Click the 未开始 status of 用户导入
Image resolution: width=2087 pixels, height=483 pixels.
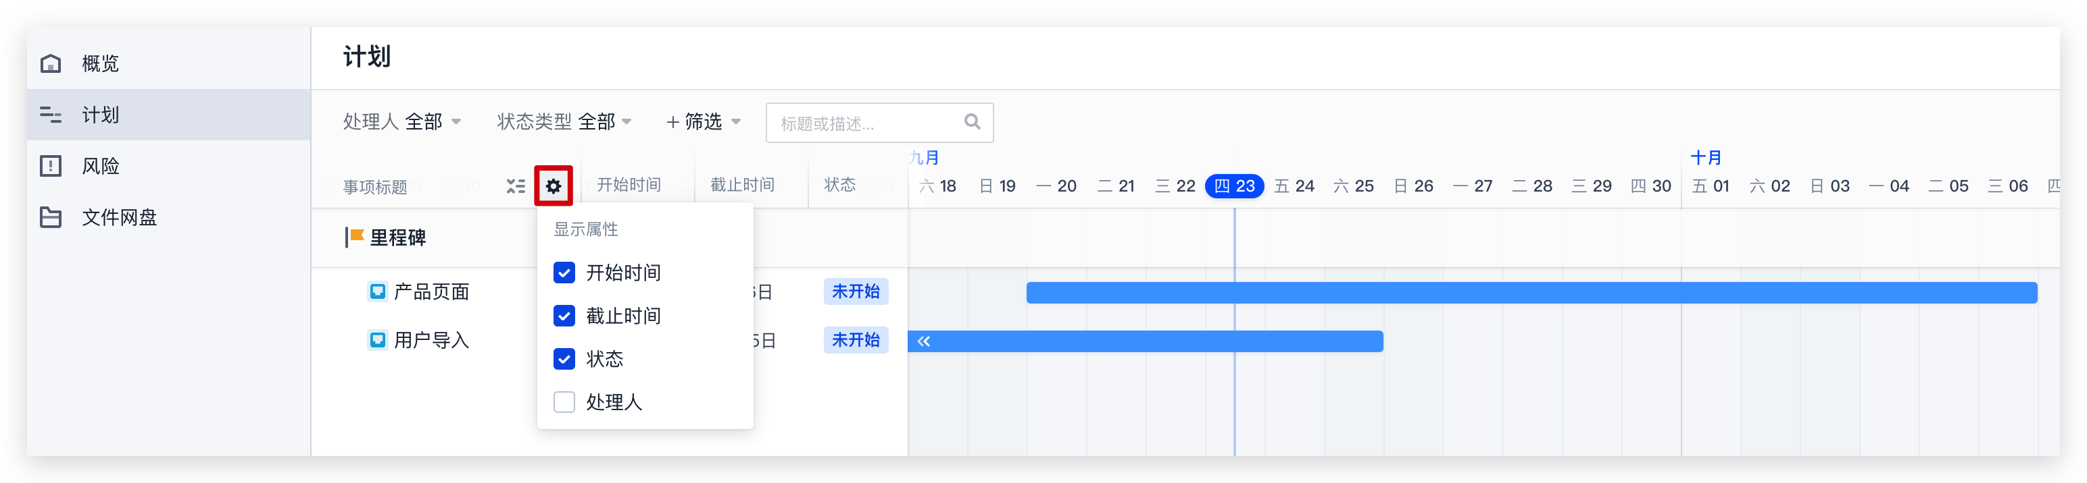coord(856,340)
